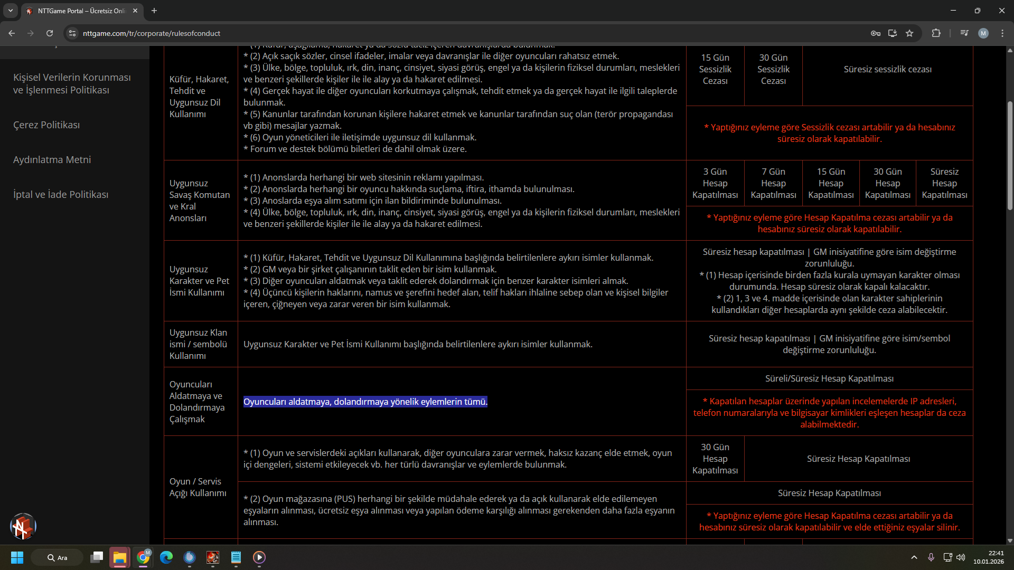Open the Chrome extensions menu
Viewport: 1014px width, 570px height.
click(936, 33)
